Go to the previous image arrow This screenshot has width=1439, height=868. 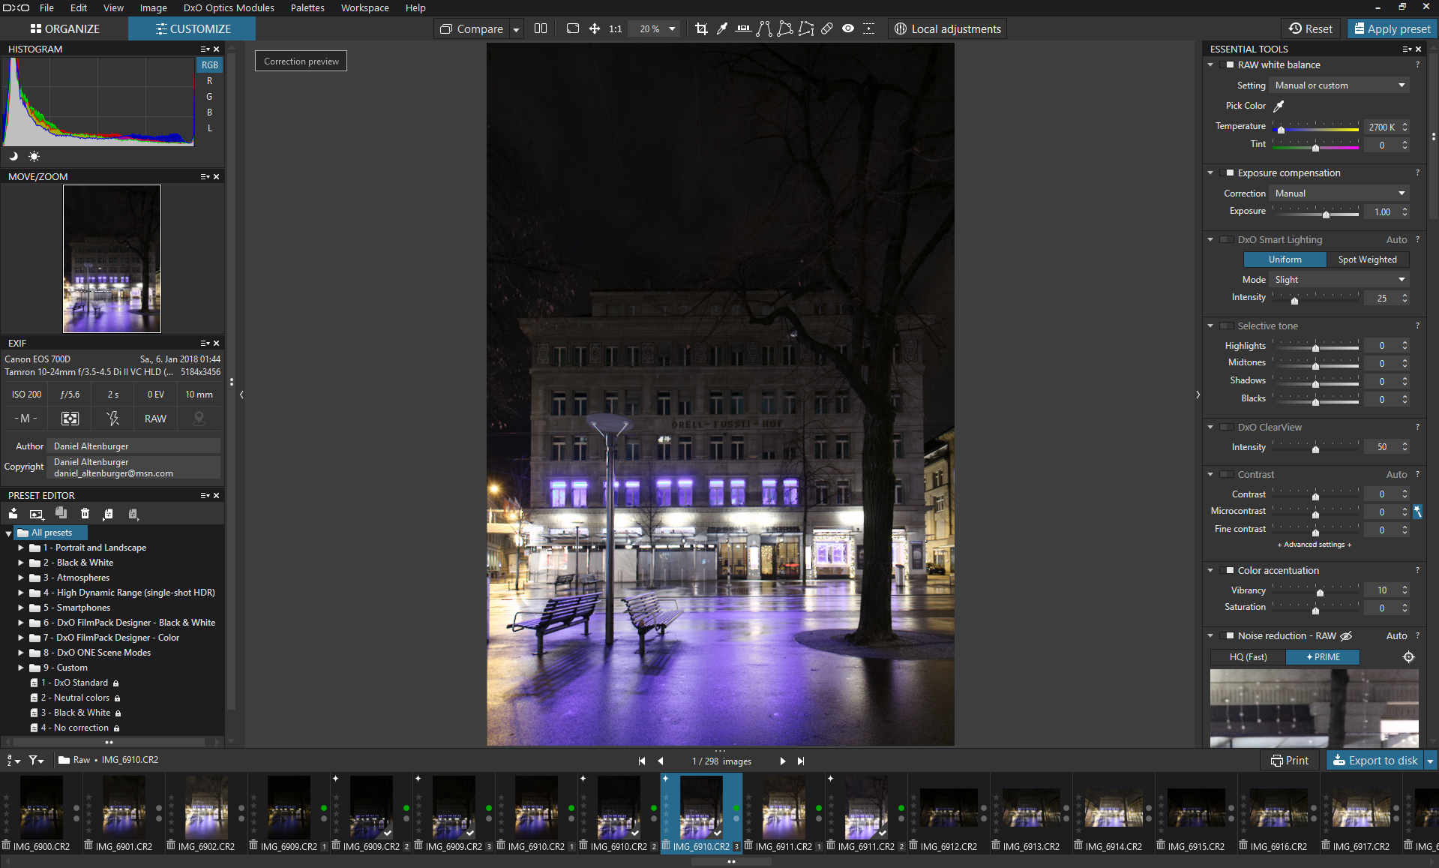[661, 761]
